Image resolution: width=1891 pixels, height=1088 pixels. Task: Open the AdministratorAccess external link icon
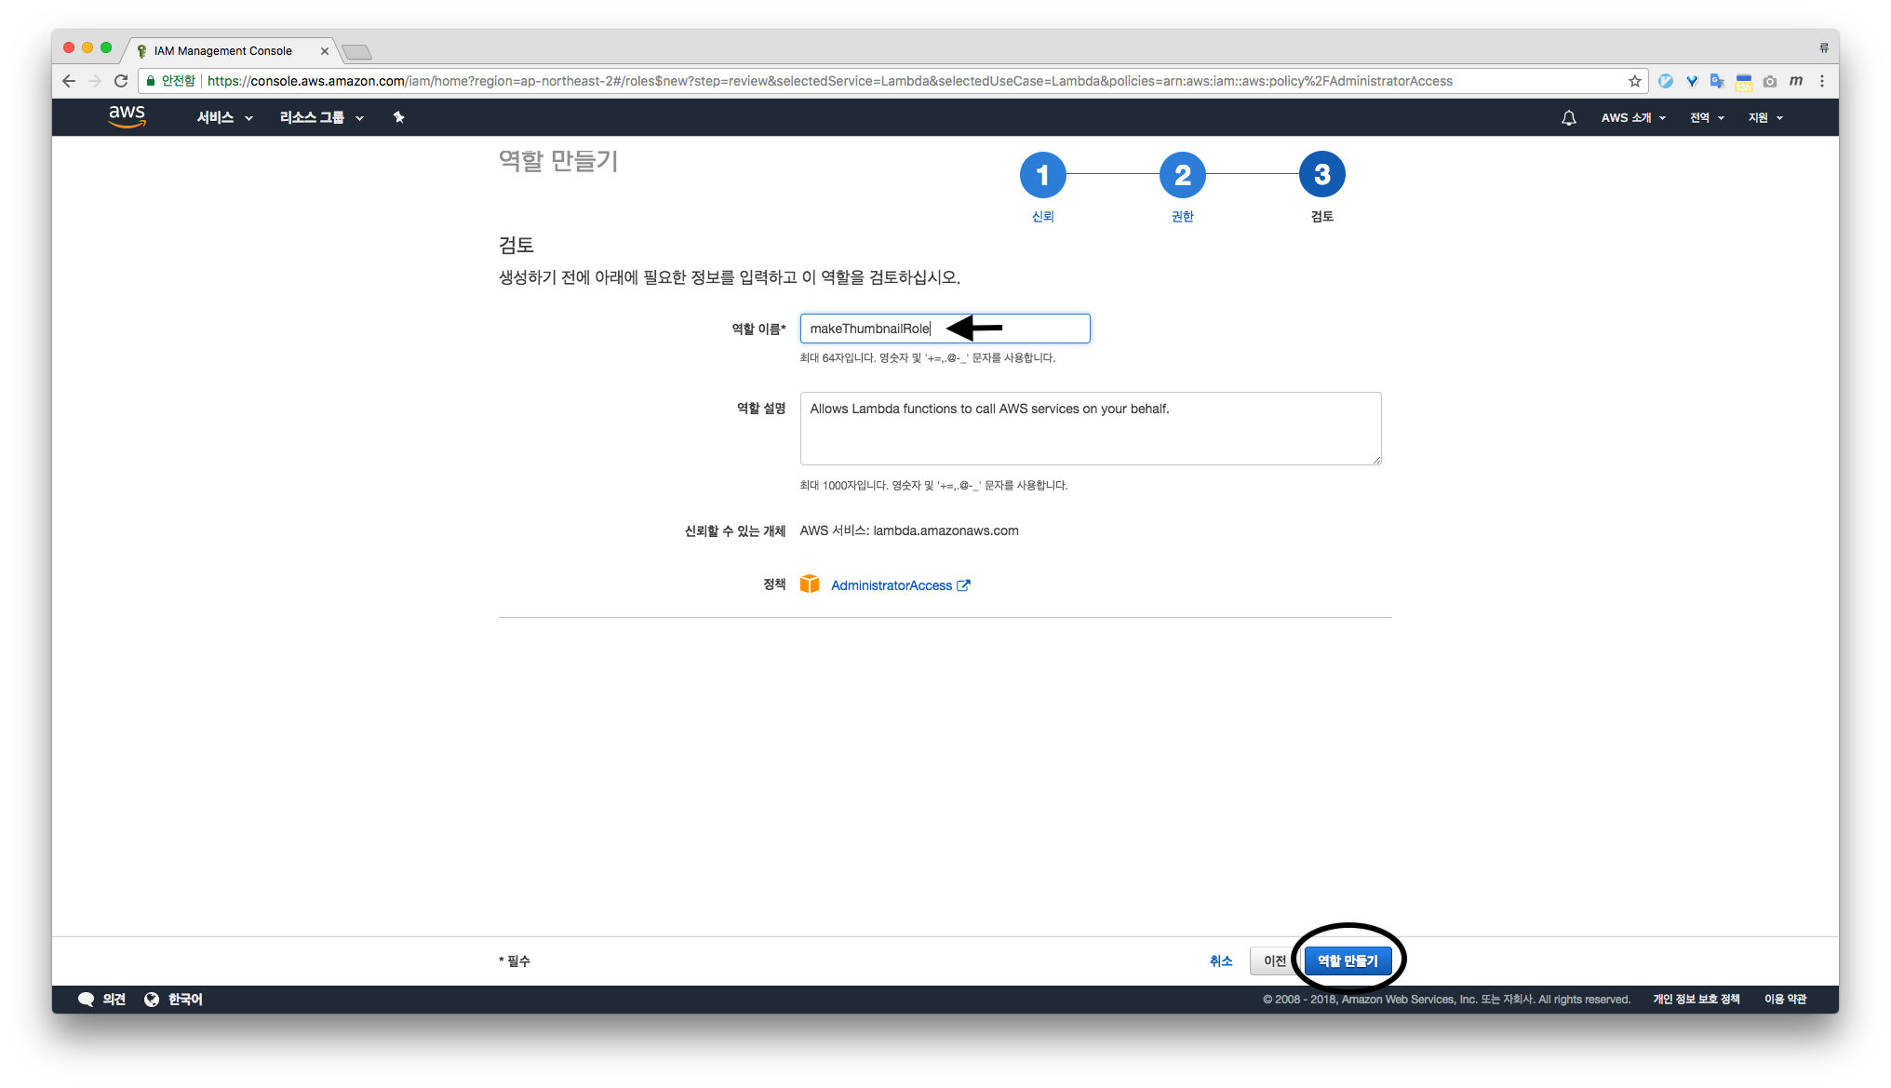[x=964, y=585]
